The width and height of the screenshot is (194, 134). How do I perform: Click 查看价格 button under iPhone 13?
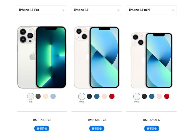point(97,128)
